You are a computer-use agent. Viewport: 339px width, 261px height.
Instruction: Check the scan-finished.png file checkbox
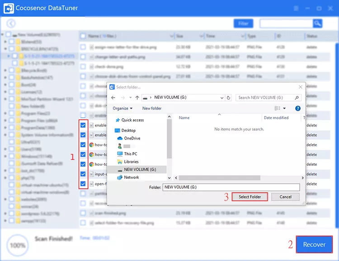pos(83,213)
